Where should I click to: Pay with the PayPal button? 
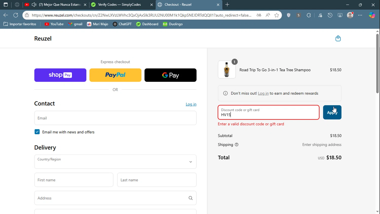coord(115,75)
